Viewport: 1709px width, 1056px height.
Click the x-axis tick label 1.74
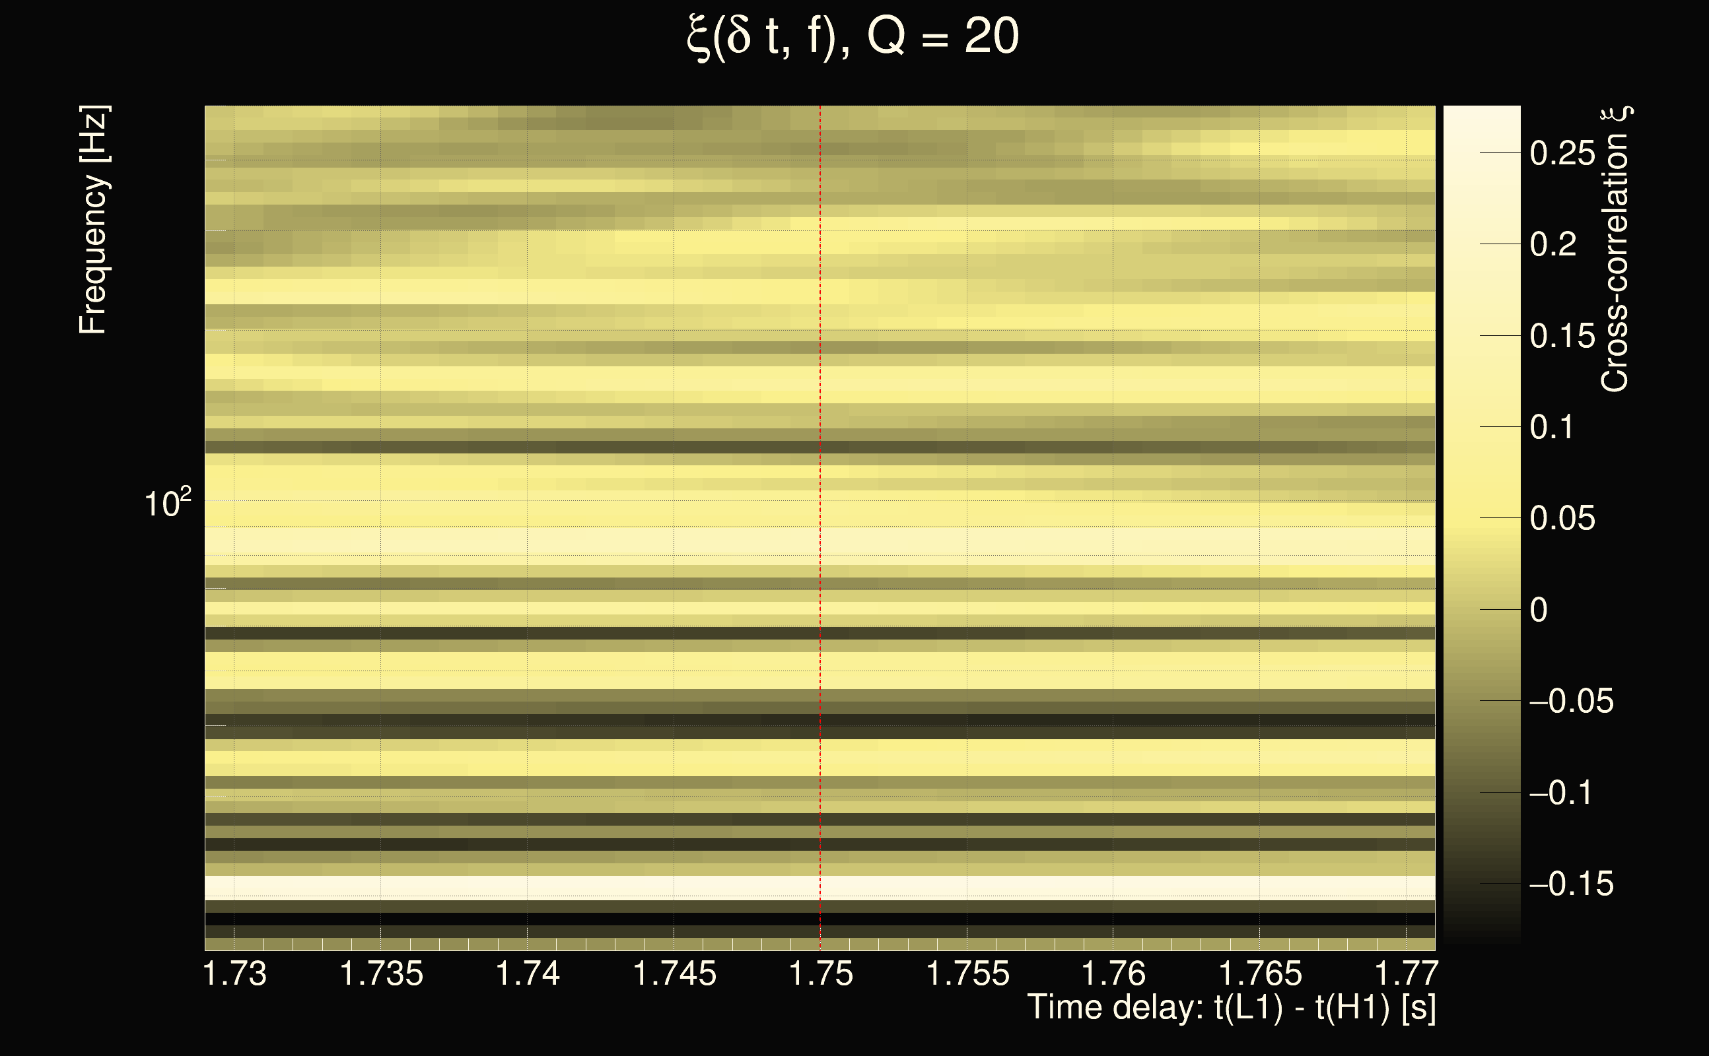click(528, 973)
